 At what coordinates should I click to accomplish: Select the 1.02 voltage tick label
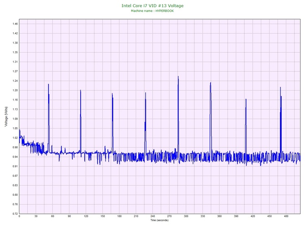pos(15,138)
